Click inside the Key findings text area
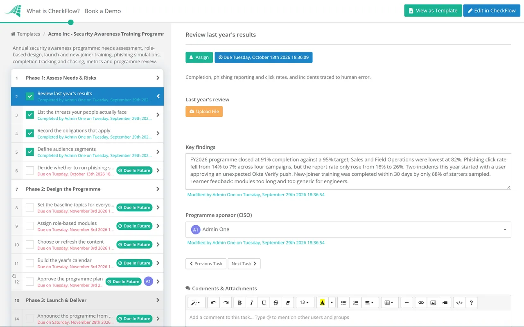Image resolution: width=524 pixels, height=327 pixels. [348, 171]
